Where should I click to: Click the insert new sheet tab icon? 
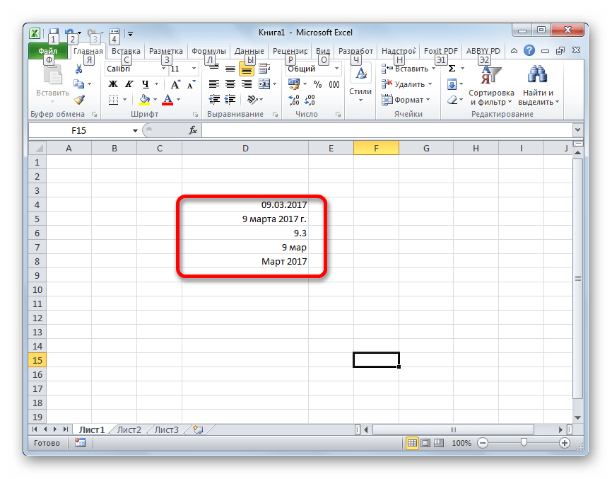(x=199, y=429)
